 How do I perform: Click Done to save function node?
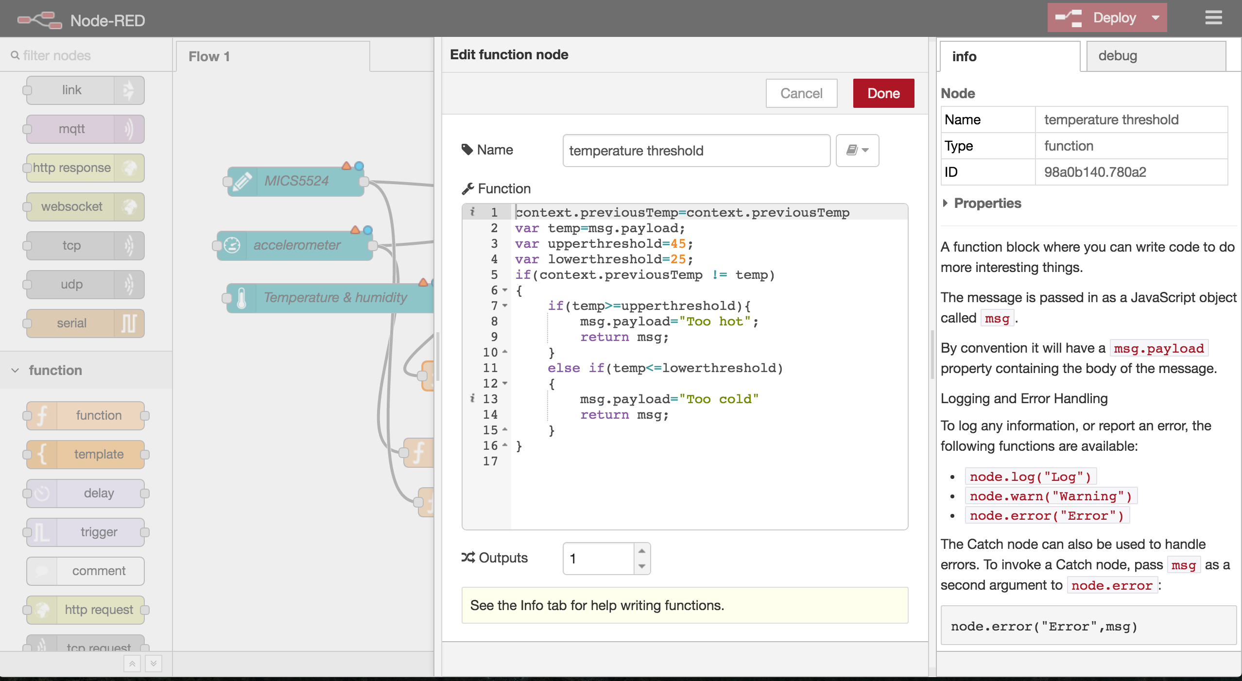pyautogui.click(x=883, y=93)
